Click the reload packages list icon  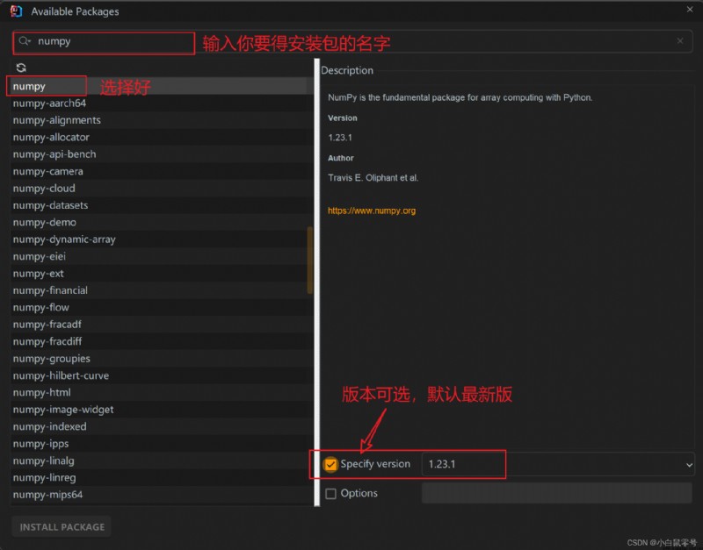tap(21, 68)
